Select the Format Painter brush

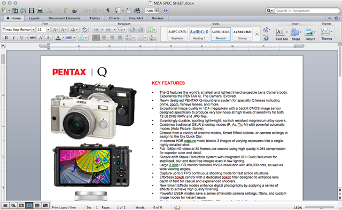tap(75, 11)
